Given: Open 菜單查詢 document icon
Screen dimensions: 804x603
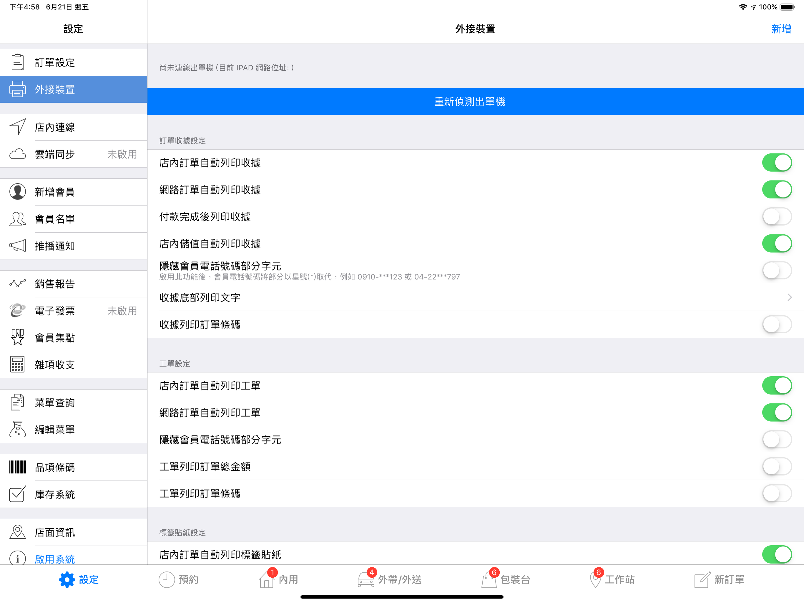Looking at the screenshot, I should pyautogui.click(x=17, y=402).
